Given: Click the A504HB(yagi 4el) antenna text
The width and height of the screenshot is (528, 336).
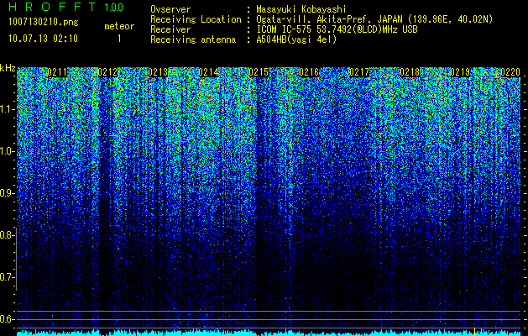Looking at the screenshot, I should [296, 39].
